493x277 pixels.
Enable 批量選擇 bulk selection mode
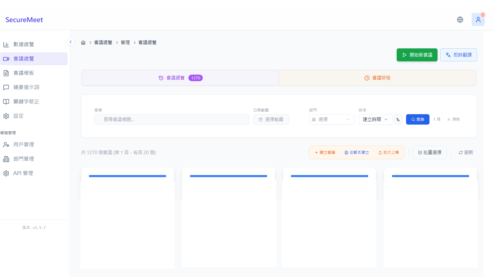(429, 152)
